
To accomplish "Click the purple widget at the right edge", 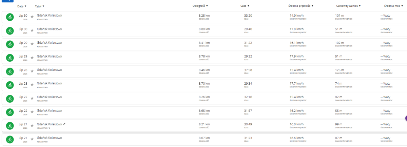I will point(406,118).
